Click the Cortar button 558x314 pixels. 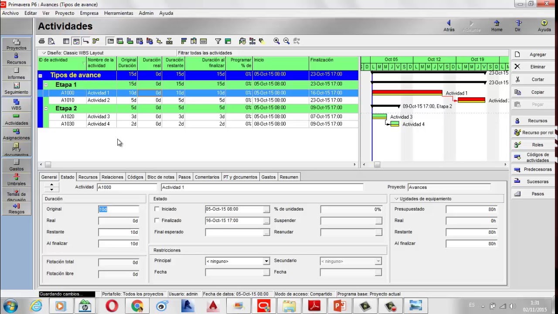pos(532,79)
